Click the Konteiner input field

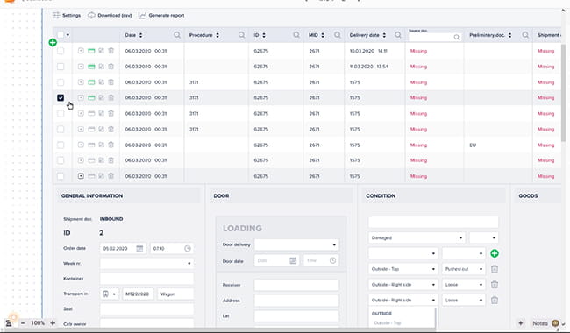coord(146,279)
